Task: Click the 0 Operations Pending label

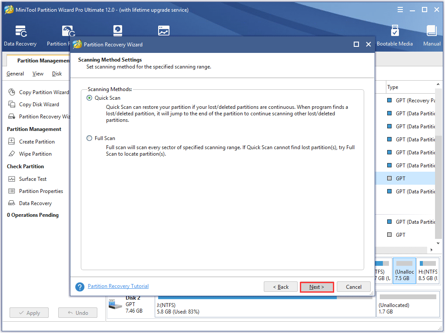Action: point(33,215)
